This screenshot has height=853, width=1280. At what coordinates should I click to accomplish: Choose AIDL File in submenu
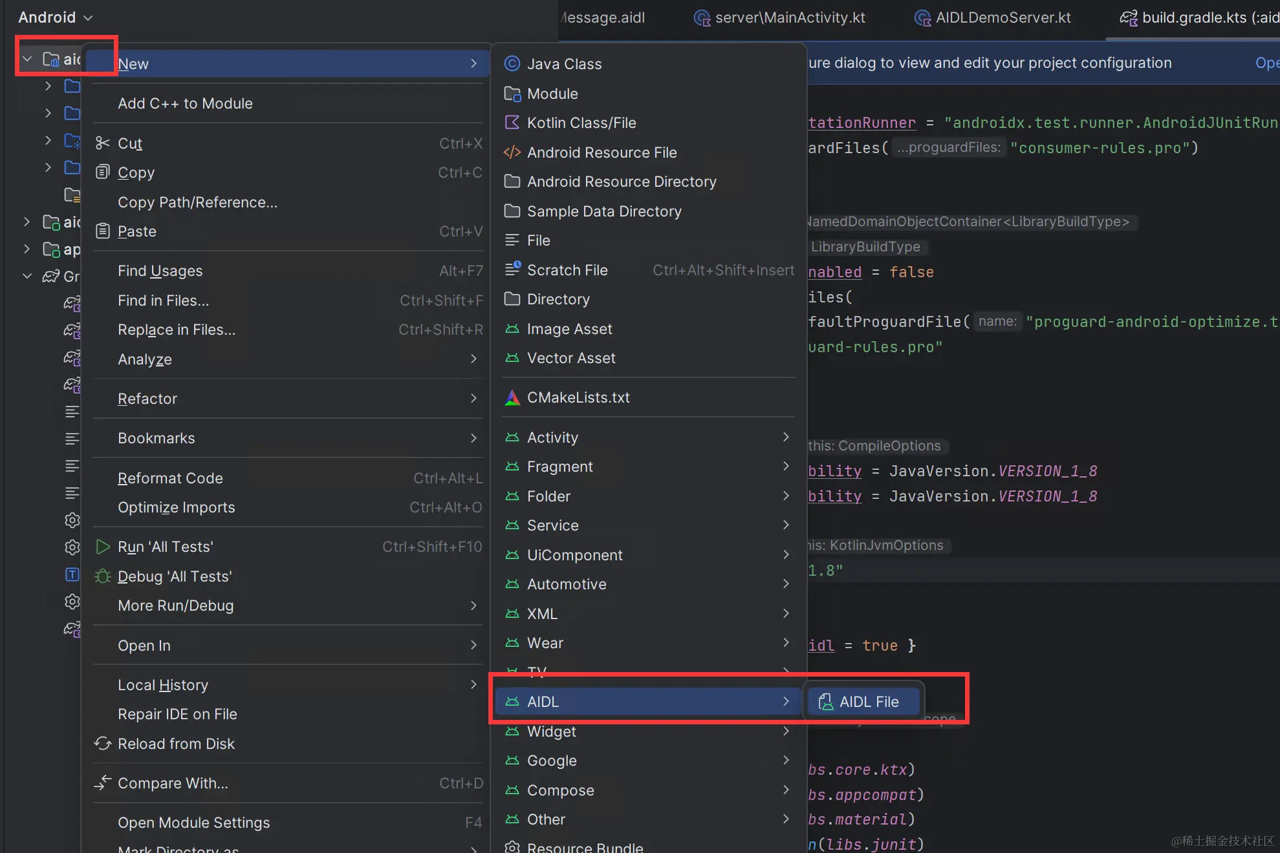point(863,702)
